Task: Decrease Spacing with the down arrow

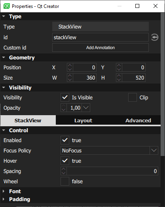Action: [x=64, y=173]
